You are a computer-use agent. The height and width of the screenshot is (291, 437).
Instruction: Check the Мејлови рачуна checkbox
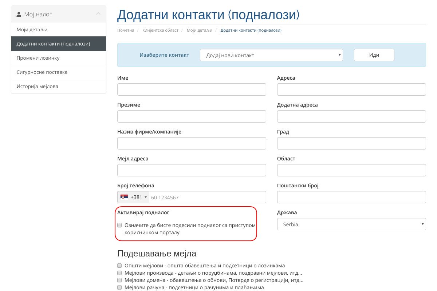(119, 287)
